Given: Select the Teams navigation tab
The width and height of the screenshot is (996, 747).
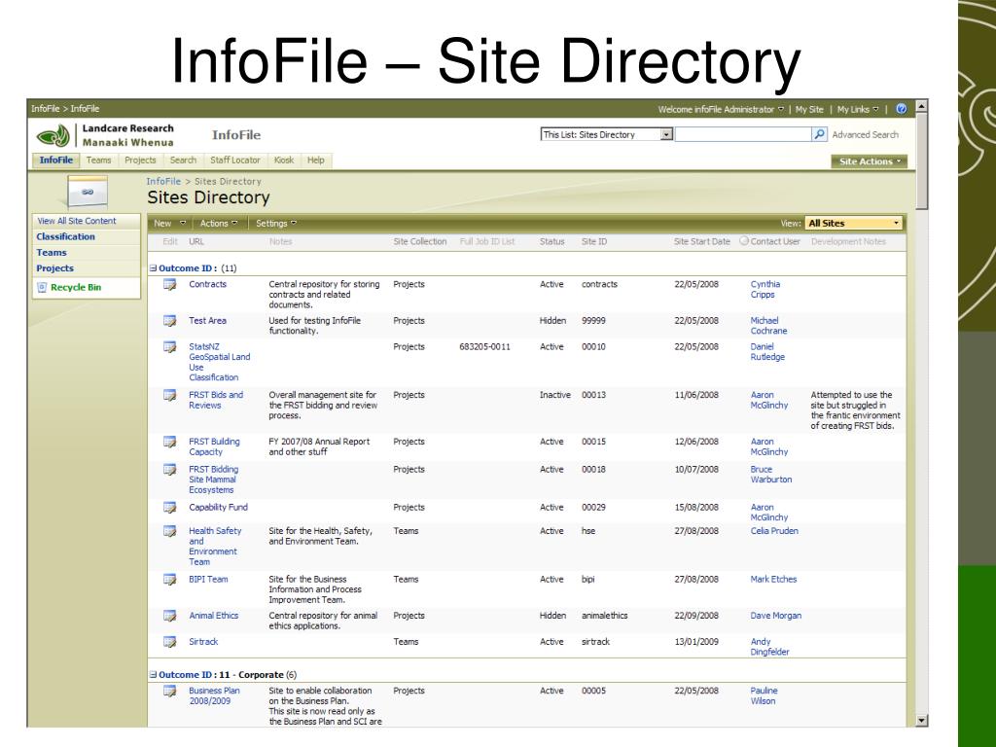Looking at the screenshot, I should 98,160.
